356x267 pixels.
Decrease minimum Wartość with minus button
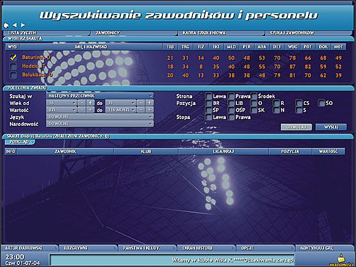pyautogui.click(x=82, y=110)
